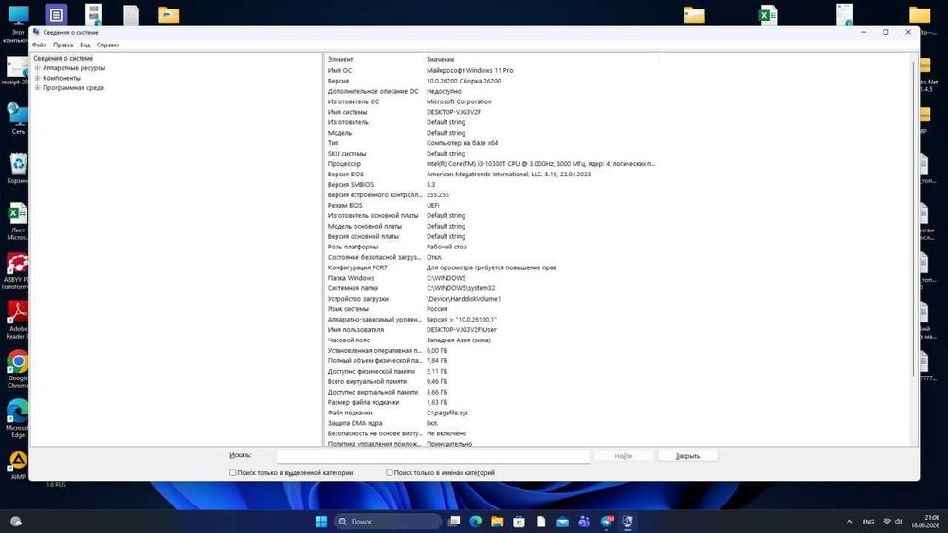The image size is (948, 533).
Task: Open the Mail app on the taskbar
Action: click(x=562, y=522)
